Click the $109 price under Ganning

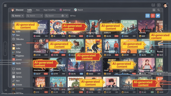click(x=143, y=36)
